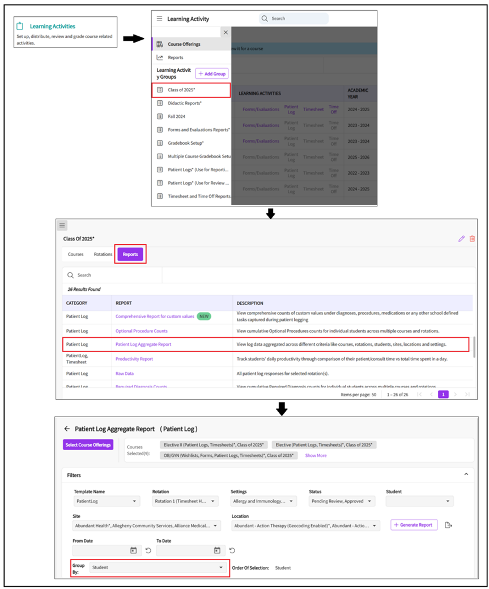The image size is (489, 589).
Task: Click the pencil edit icon for Class Of 2025
Action: pyautogui.click(x=461, y=239)
